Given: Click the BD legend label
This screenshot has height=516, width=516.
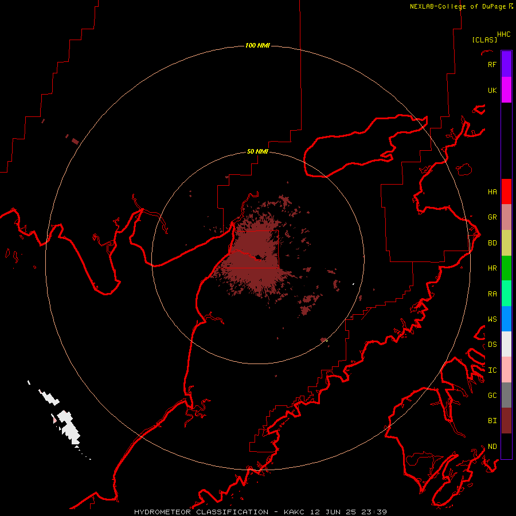Looking at the screenshot, I should tap(492, 243).
